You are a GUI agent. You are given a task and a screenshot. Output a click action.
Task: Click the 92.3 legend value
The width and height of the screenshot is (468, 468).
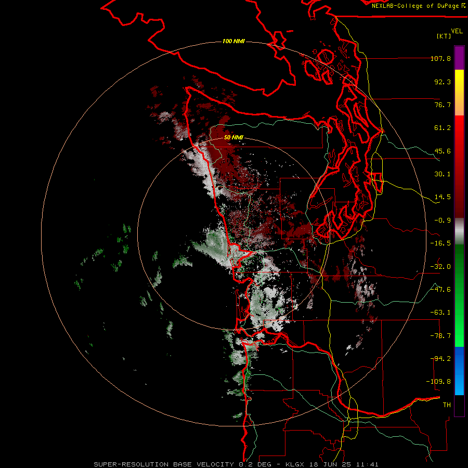443,82
